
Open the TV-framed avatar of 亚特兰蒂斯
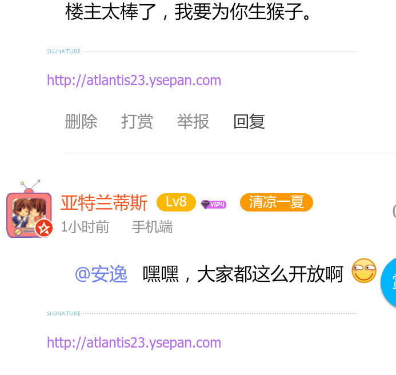(x=29, y=209)
